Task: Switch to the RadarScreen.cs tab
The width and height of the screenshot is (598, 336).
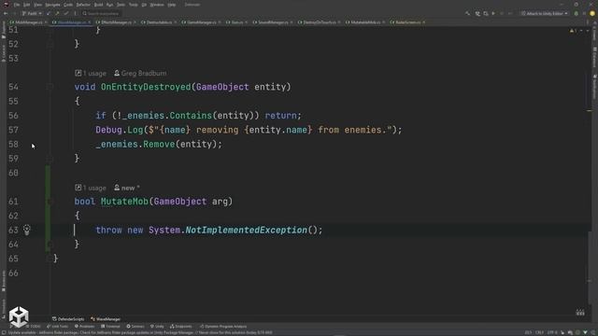Action: (407, 22)
